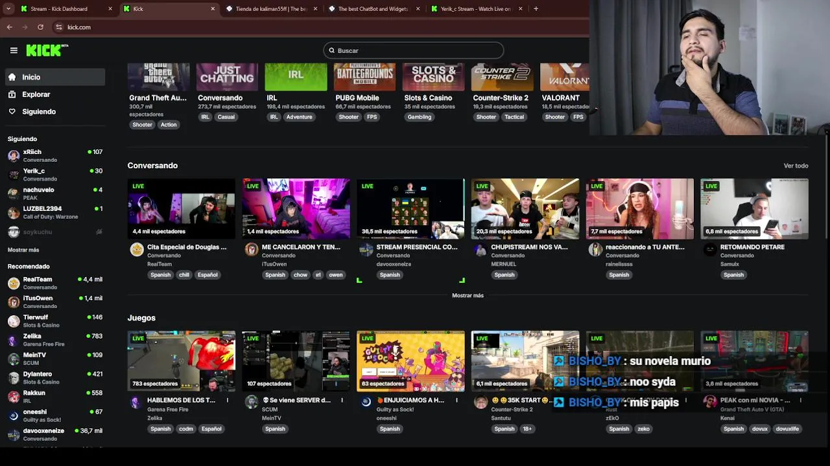Screen dimensions: 830x466
Task: Click Mostrar más under Siguiendo
Action: pyautogui.click(x=23, y=250)
